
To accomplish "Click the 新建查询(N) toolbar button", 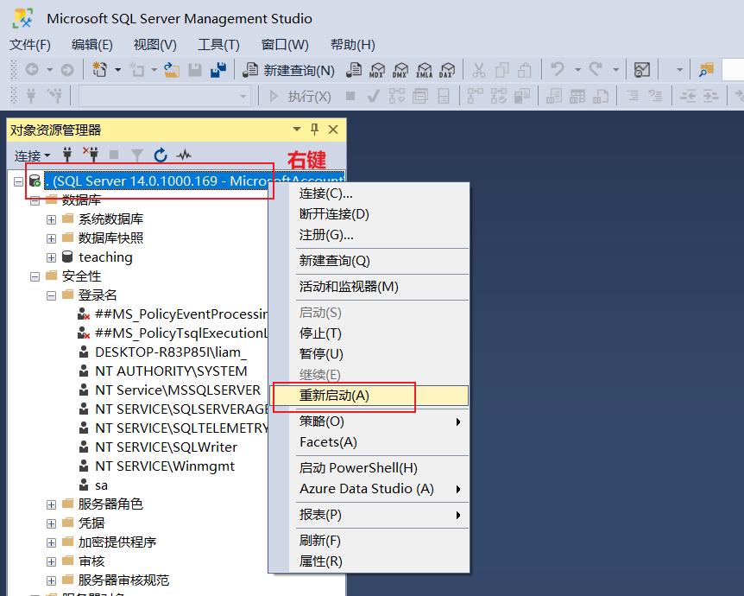I will tap(288, 70).
